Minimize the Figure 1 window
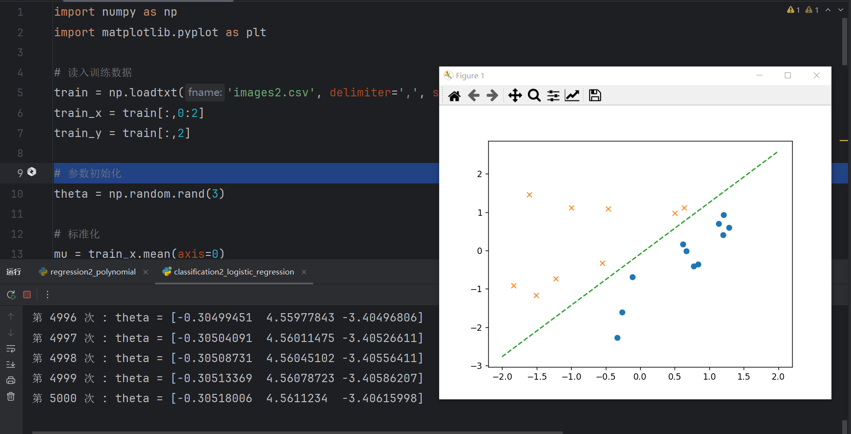The image size is (851, 434). click(759, 75)
